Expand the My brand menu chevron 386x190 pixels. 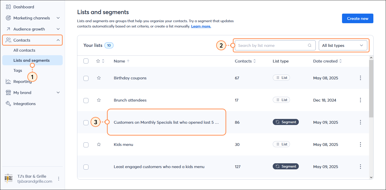[58, 92]
